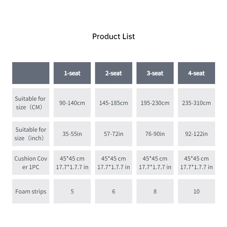The width and height of the screenshot is (227, 227).
Task: Click the 35-55in cell
Action: click(x=72, y=134)
